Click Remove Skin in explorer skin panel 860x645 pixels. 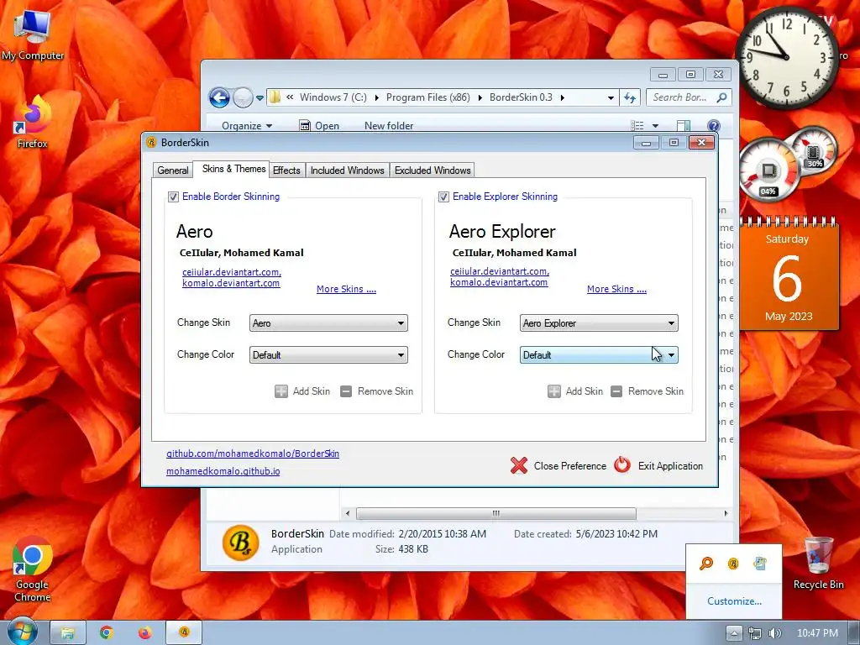648,391
